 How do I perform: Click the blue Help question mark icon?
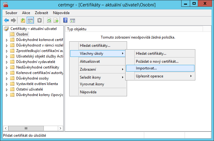65,20
